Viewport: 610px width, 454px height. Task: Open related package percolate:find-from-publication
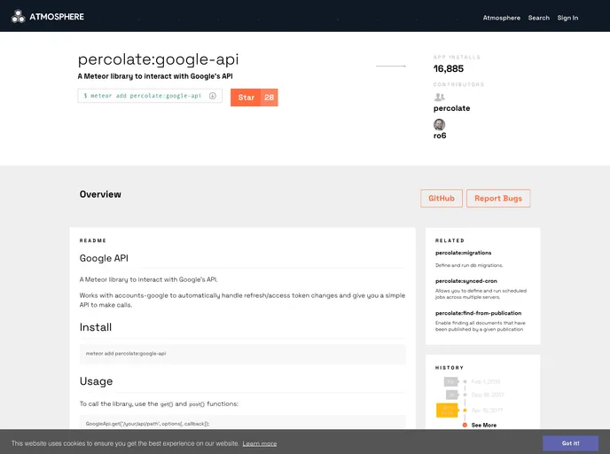479,313
